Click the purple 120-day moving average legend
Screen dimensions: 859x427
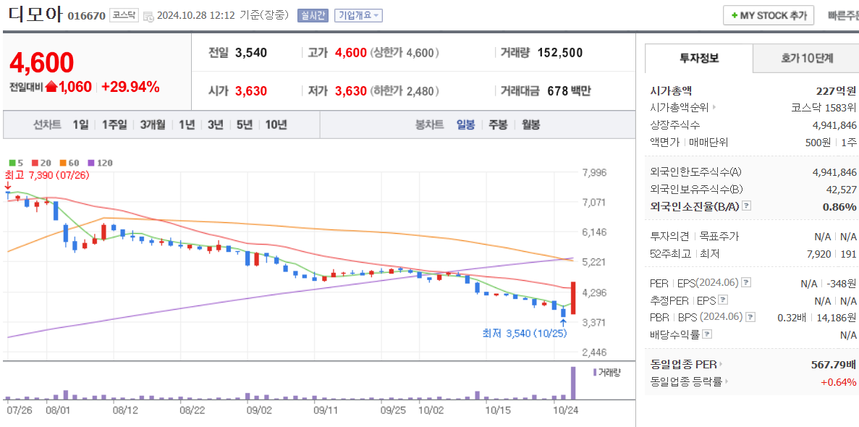99,163
